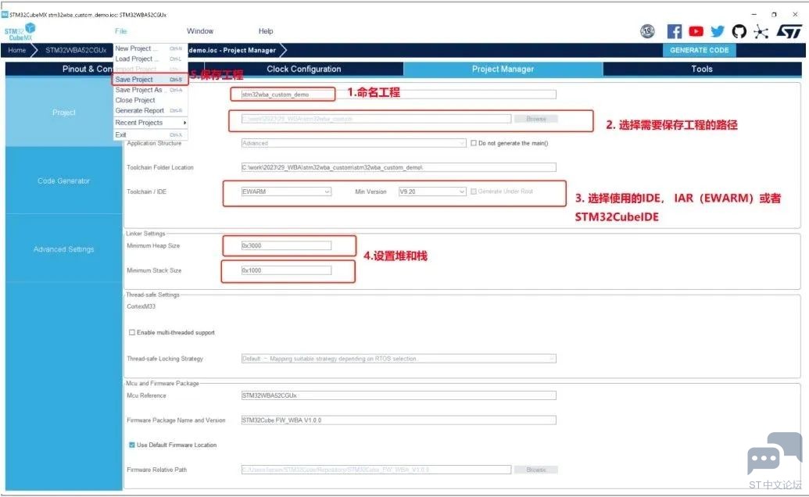
Task: Choose Generate Report menu entry
Action: 149,110
